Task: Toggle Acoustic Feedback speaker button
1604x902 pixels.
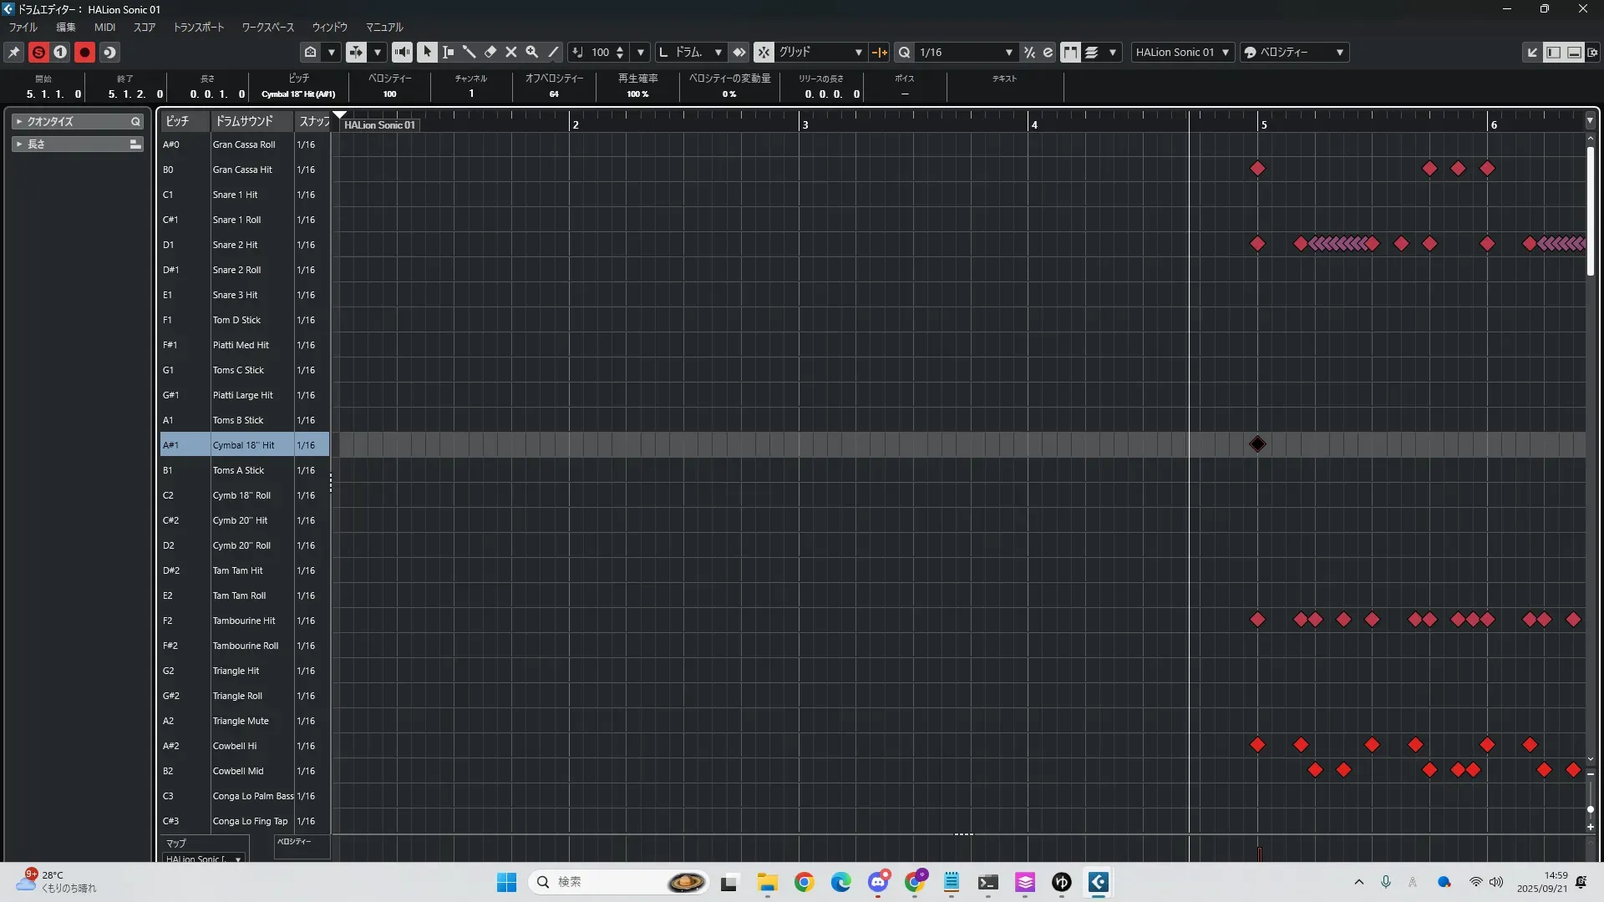Action: (402, 52)
